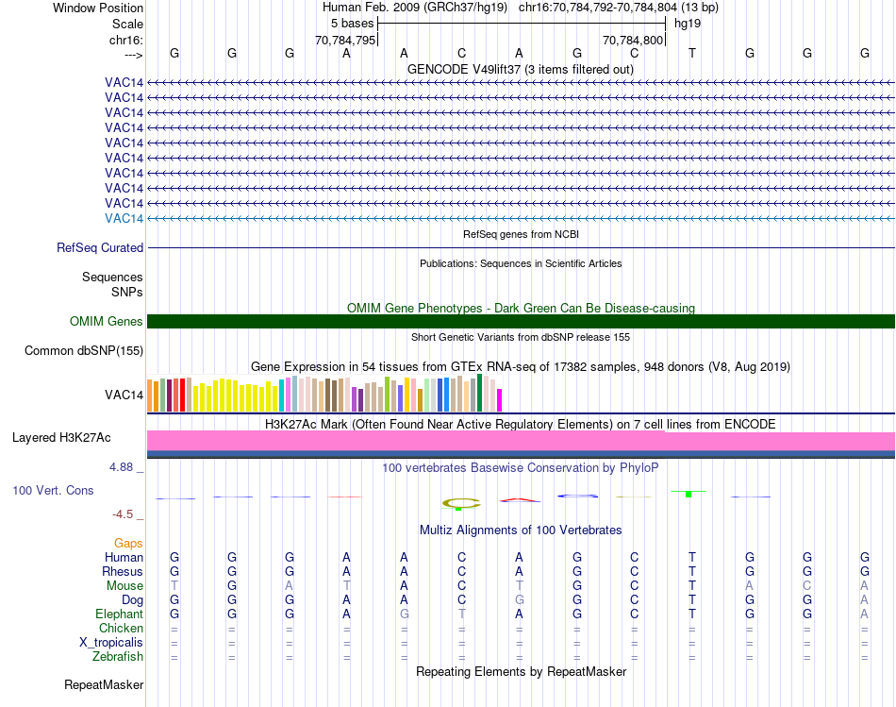Click the olive C PhyloP conservation logo

coord(461,504)
